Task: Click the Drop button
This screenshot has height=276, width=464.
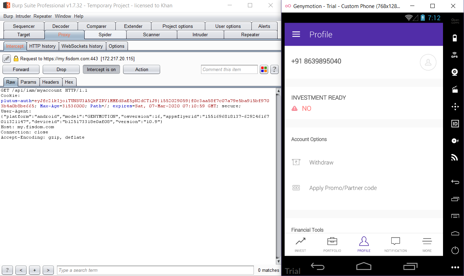Action: 61,69
